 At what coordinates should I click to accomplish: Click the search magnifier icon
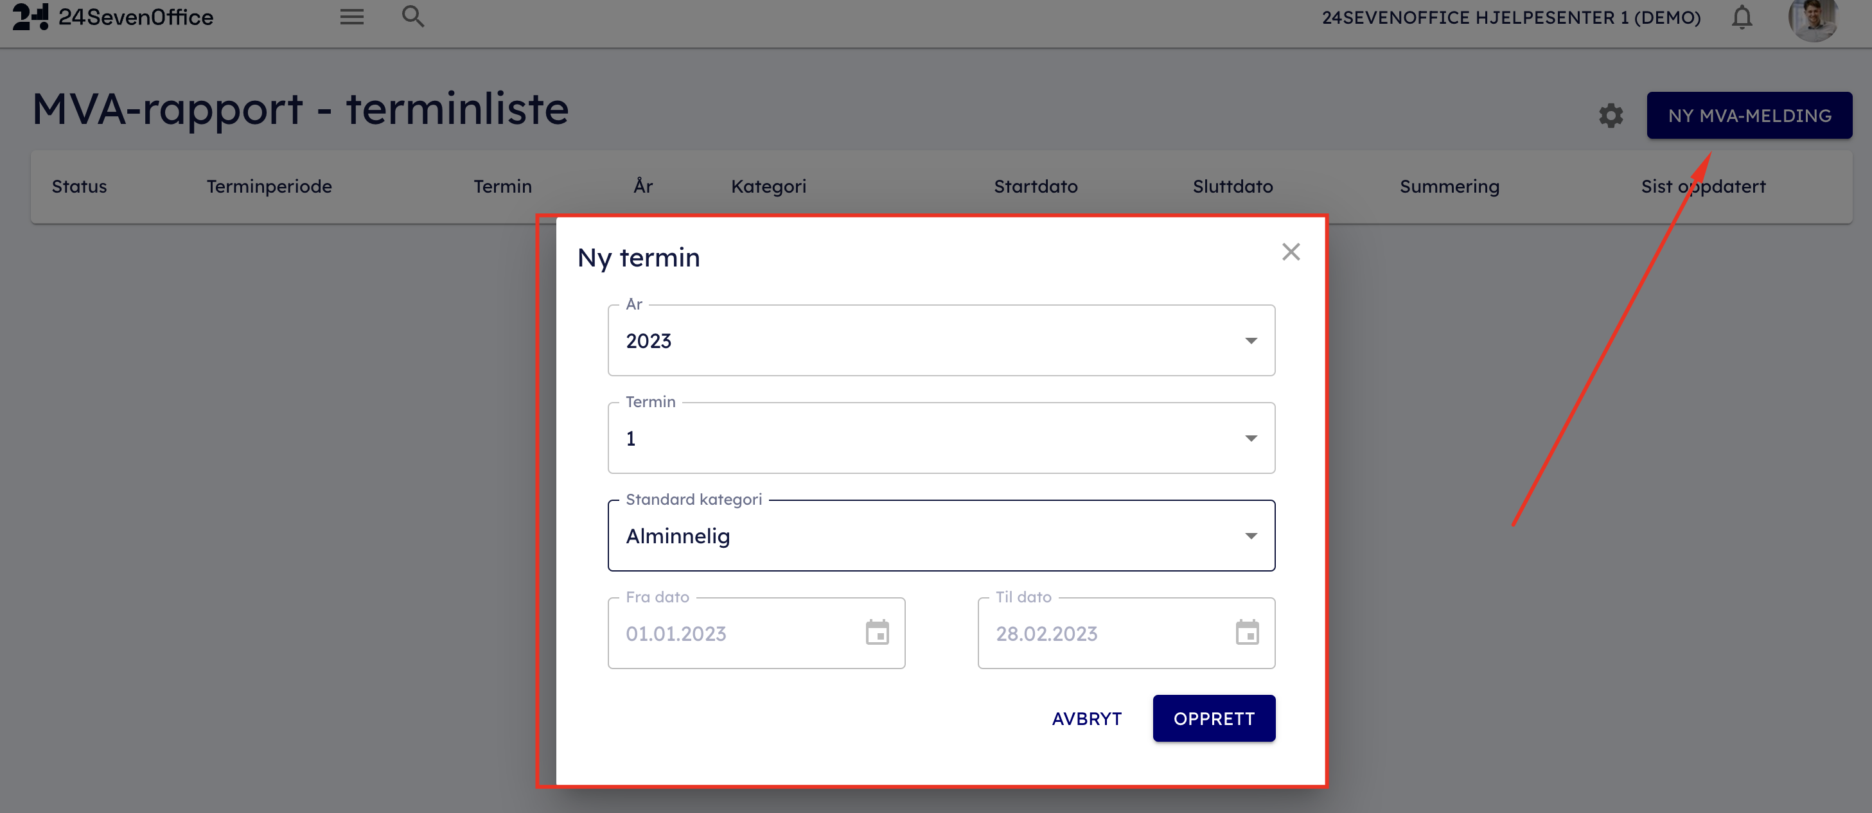click(413, 17)
